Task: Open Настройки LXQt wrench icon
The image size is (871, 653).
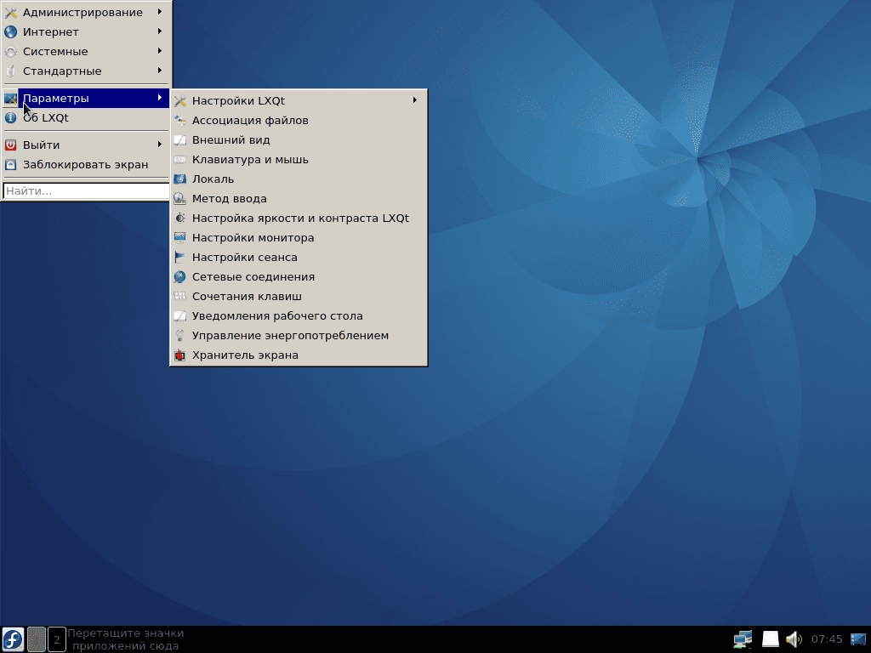Action: [179, 101]
